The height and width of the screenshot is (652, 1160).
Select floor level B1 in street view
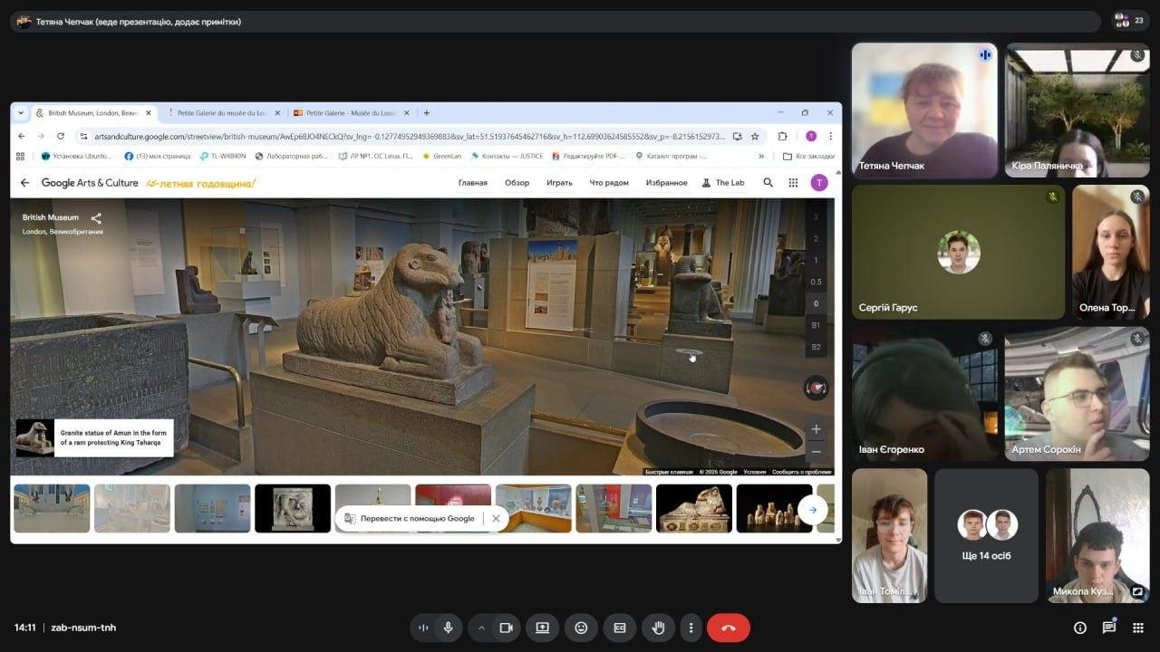816,325
